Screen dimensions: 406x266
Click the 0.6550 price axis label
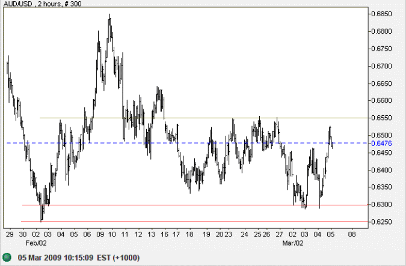tap(382, 118)
